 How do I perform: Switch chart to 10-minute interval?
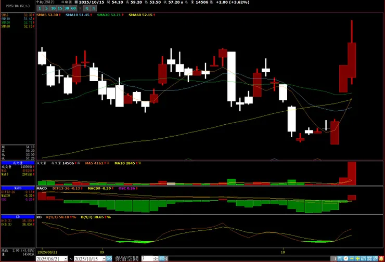(x=53, y=8)
